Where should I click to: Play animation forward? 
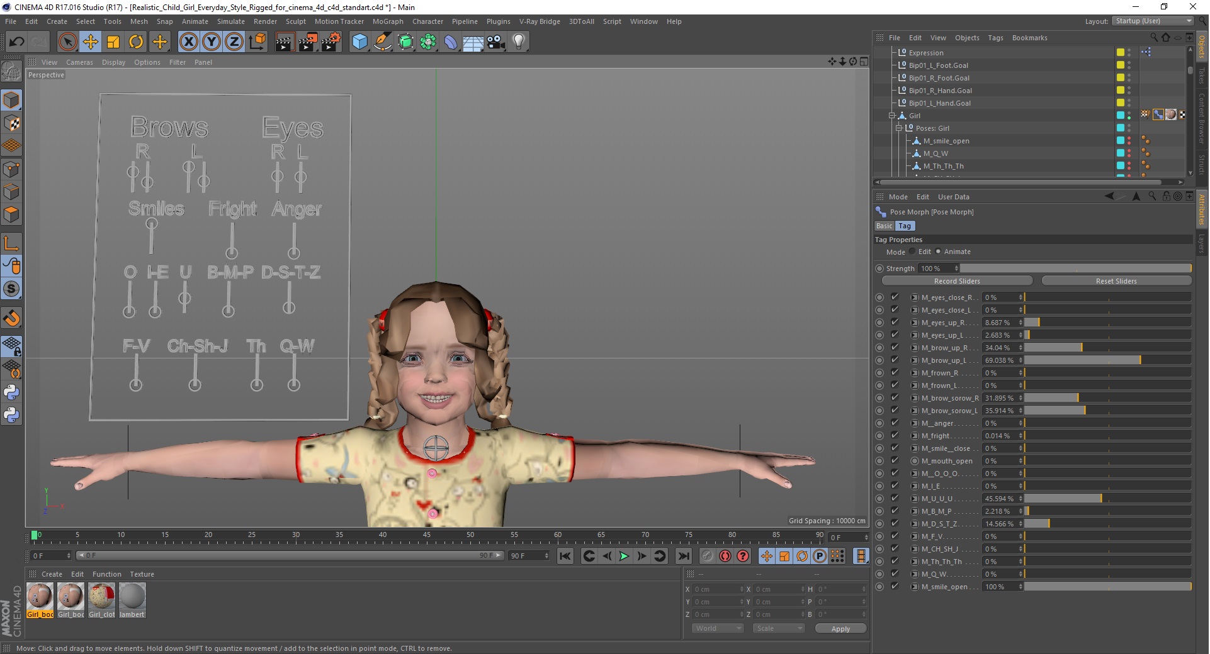coord(624,556)
